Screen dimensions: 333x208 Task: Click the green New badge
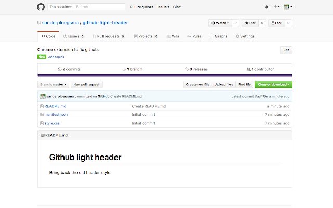click(x=42, y=57)
